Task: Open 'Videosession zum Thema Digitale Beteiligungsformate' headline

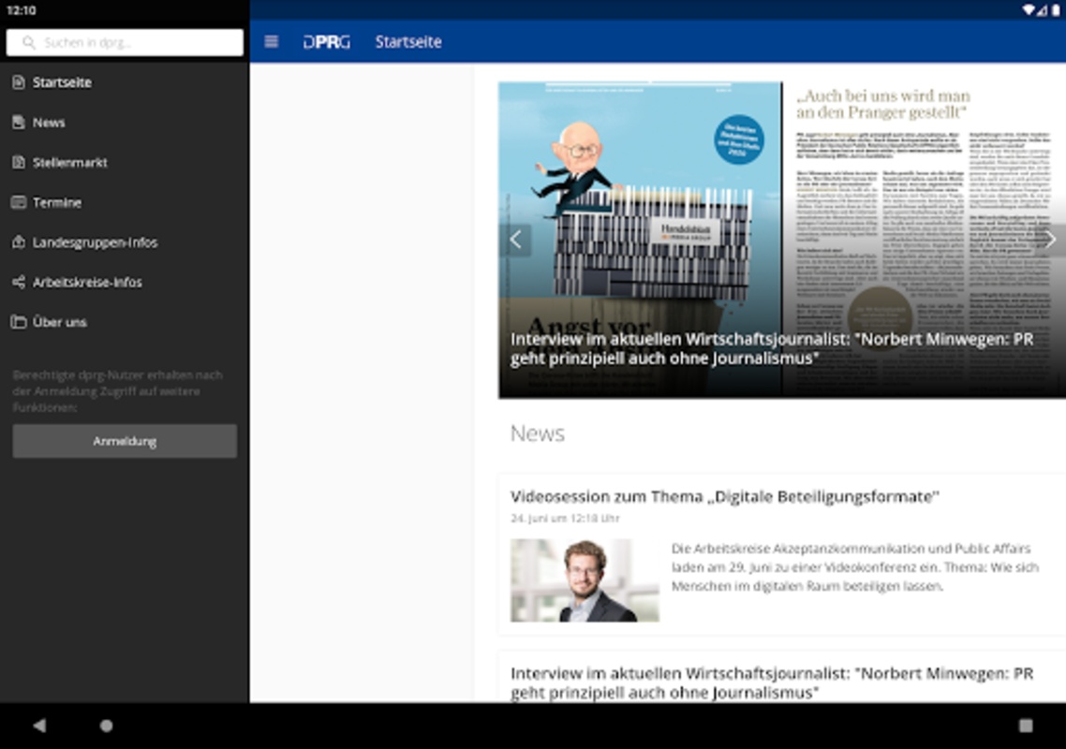Action: [x=725, y=497]
